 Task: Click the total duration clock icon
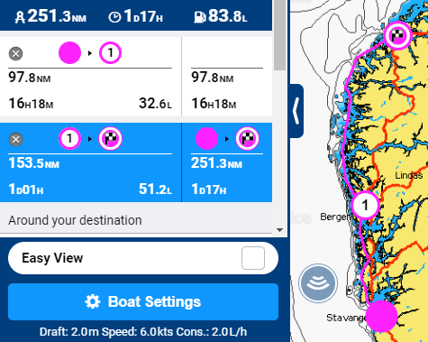tap(114, 17)
